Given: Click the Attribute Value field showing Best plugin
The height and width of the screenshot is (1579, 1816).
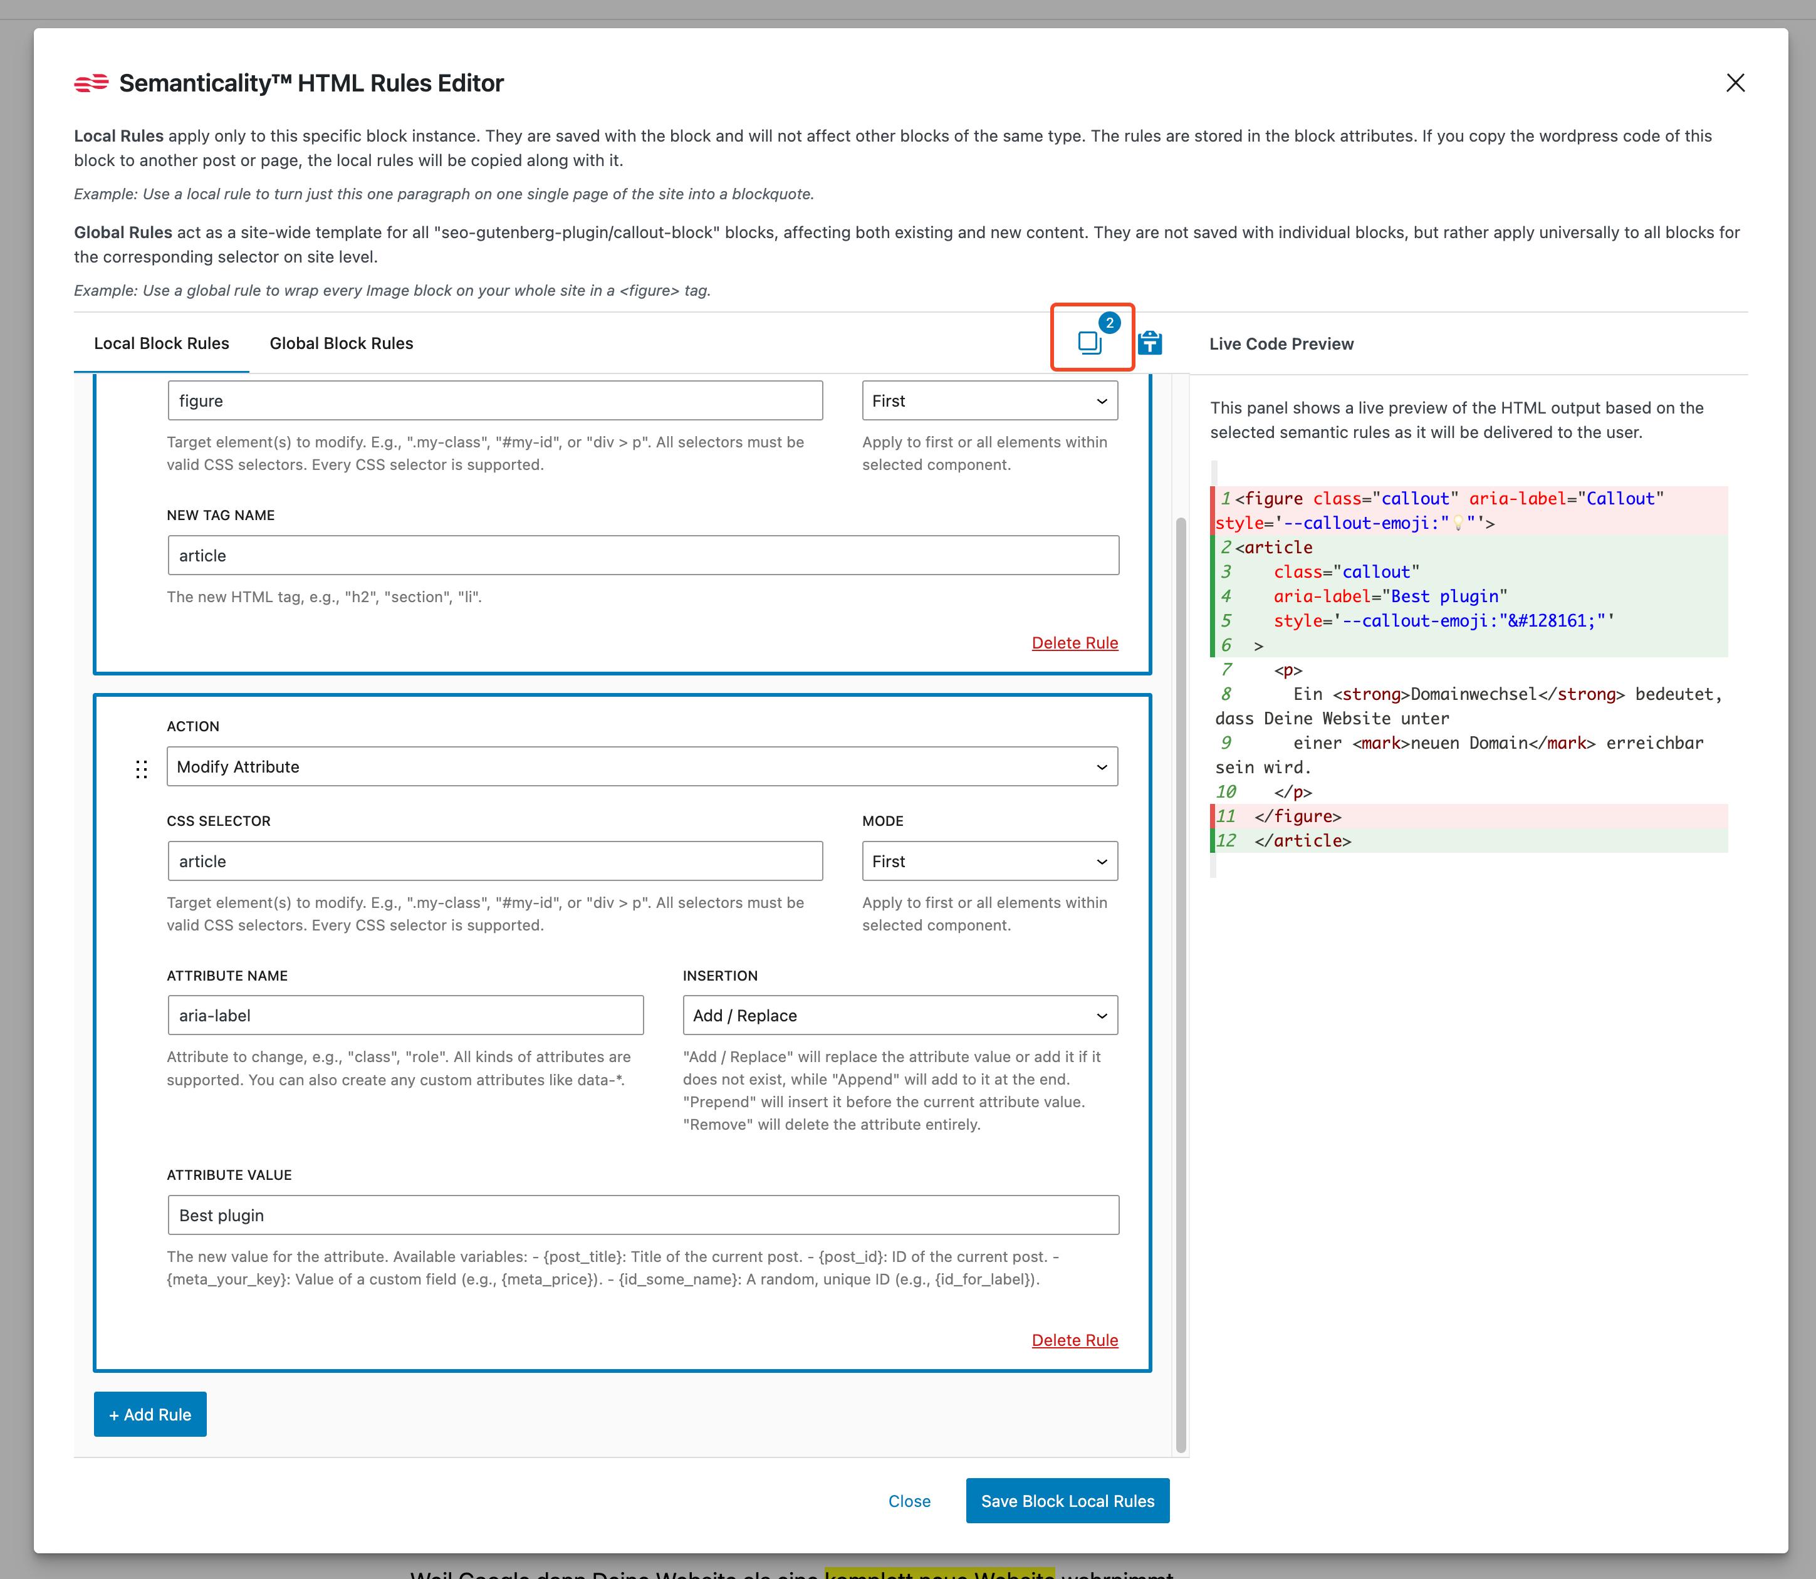Looking at the screenshot, I should click(x=642, y=1214).
